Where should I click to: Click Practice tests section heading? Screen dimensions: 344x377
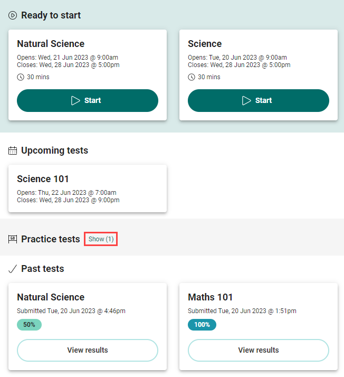[51, 239]
